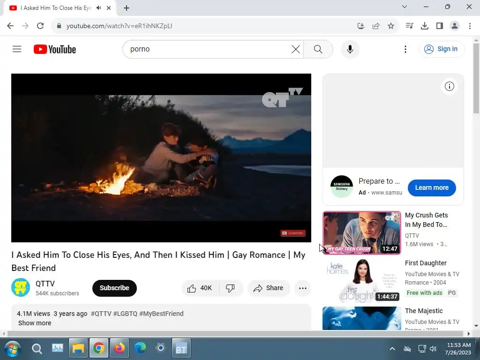
Task: Click the horizontal page scrollbar
Action: coord(235,334)
